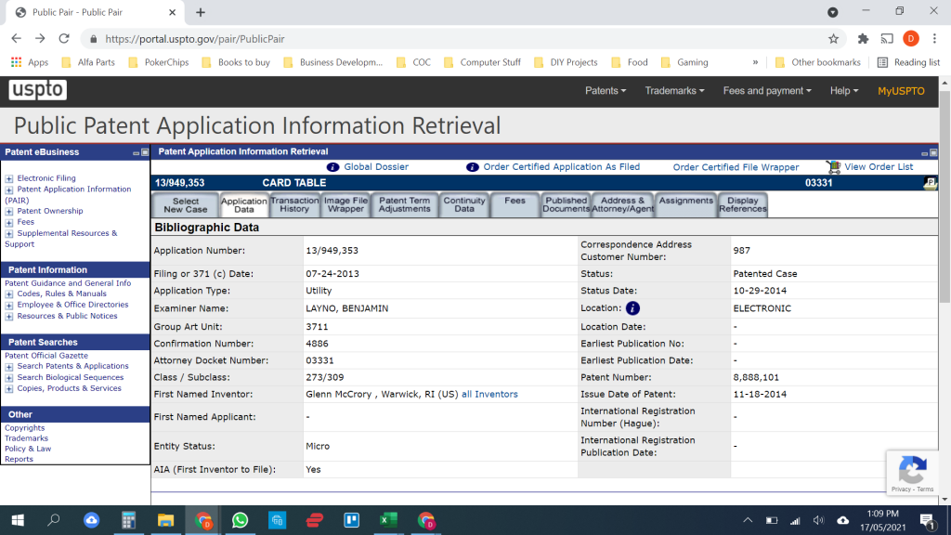
Task: Open the Assignments tab
Action: tap(686, 204)
